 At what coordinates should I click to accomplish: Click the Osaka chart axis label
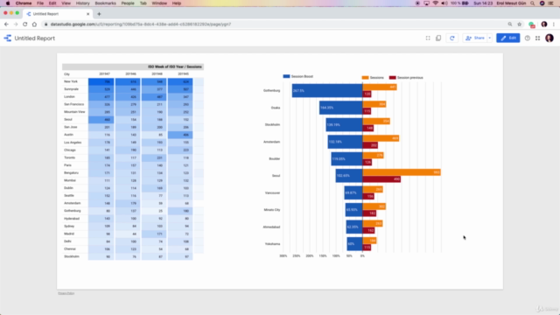276,108
